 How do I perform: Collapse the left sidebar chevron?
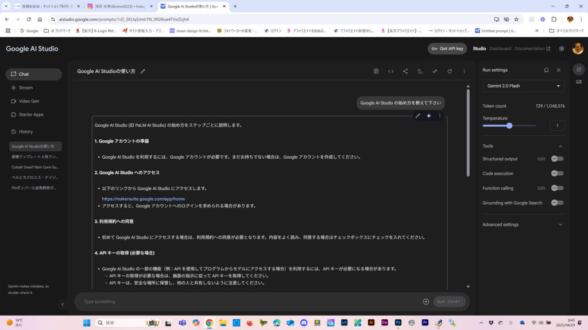[x=62, y=304]
